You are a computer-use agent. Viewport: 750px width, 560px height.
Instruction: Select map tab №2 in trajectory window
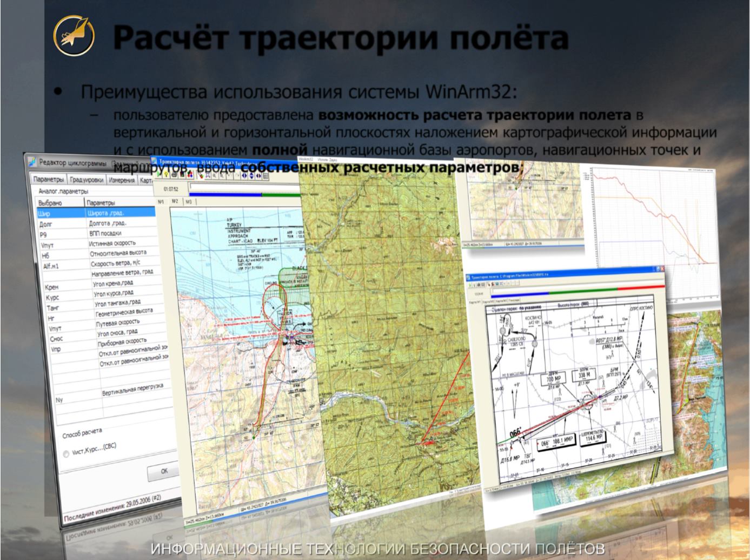[x=175, y=201]
